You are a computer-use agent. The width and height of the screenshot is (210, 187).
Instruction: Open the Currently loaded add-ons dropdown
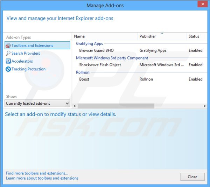pos(37,103)
